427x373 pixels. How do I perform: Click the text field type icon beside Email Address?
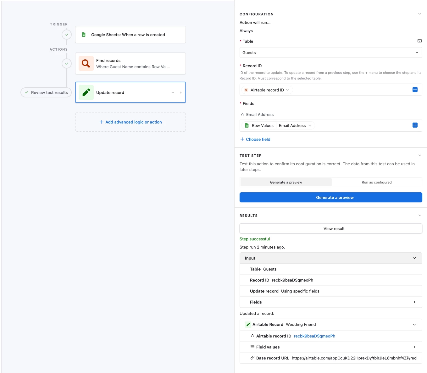(x=242, y=114)
